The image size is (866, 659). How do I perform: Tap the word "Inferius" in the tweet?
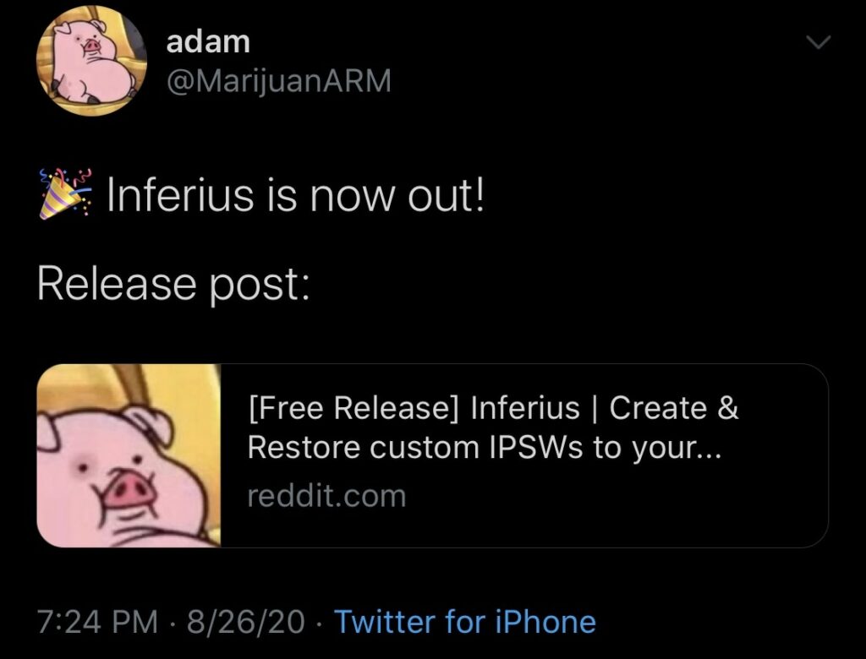pyautogui.click(x=180, y=193)
